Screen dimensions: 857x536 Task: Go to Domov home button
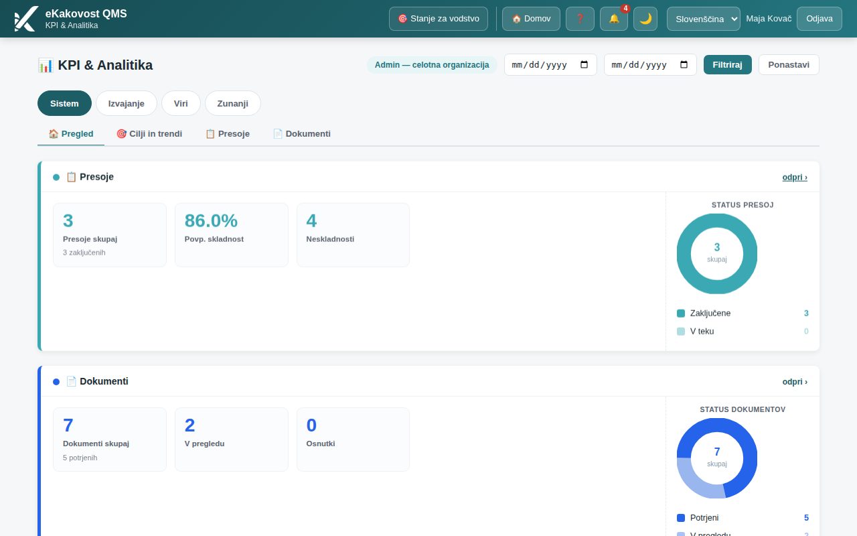(531, 19)
